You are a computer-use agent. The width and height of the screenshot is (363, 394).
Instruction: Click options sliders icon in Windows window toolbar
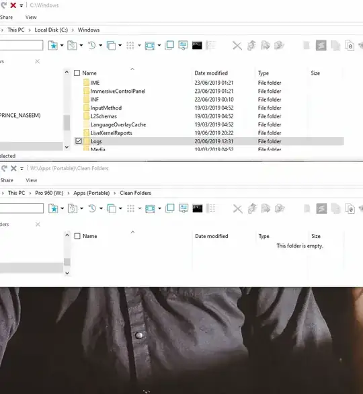(183, 46)
